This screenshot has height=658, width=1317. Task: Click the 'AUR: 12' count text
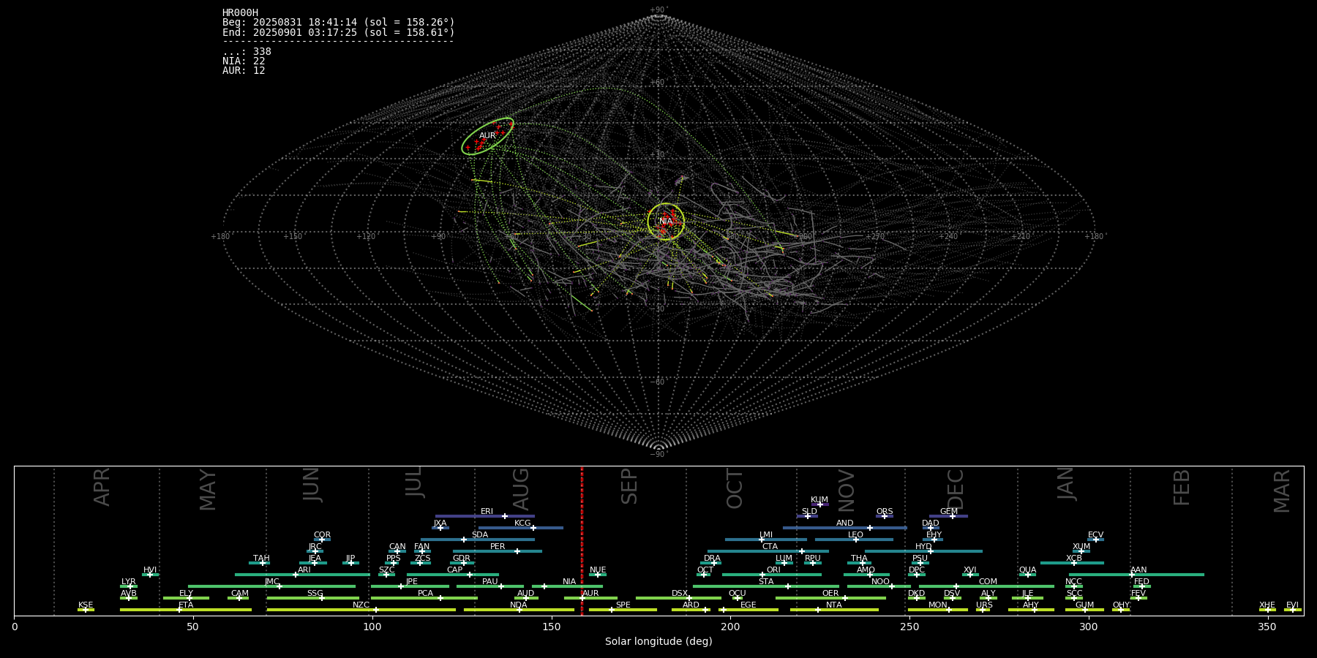[x=244, y=71]
